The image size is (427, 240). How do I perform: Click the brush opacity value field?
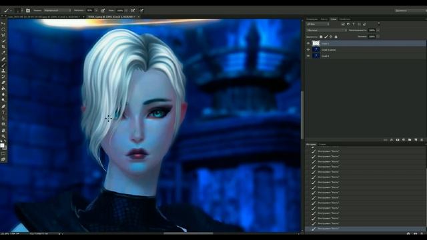(90, 11)
